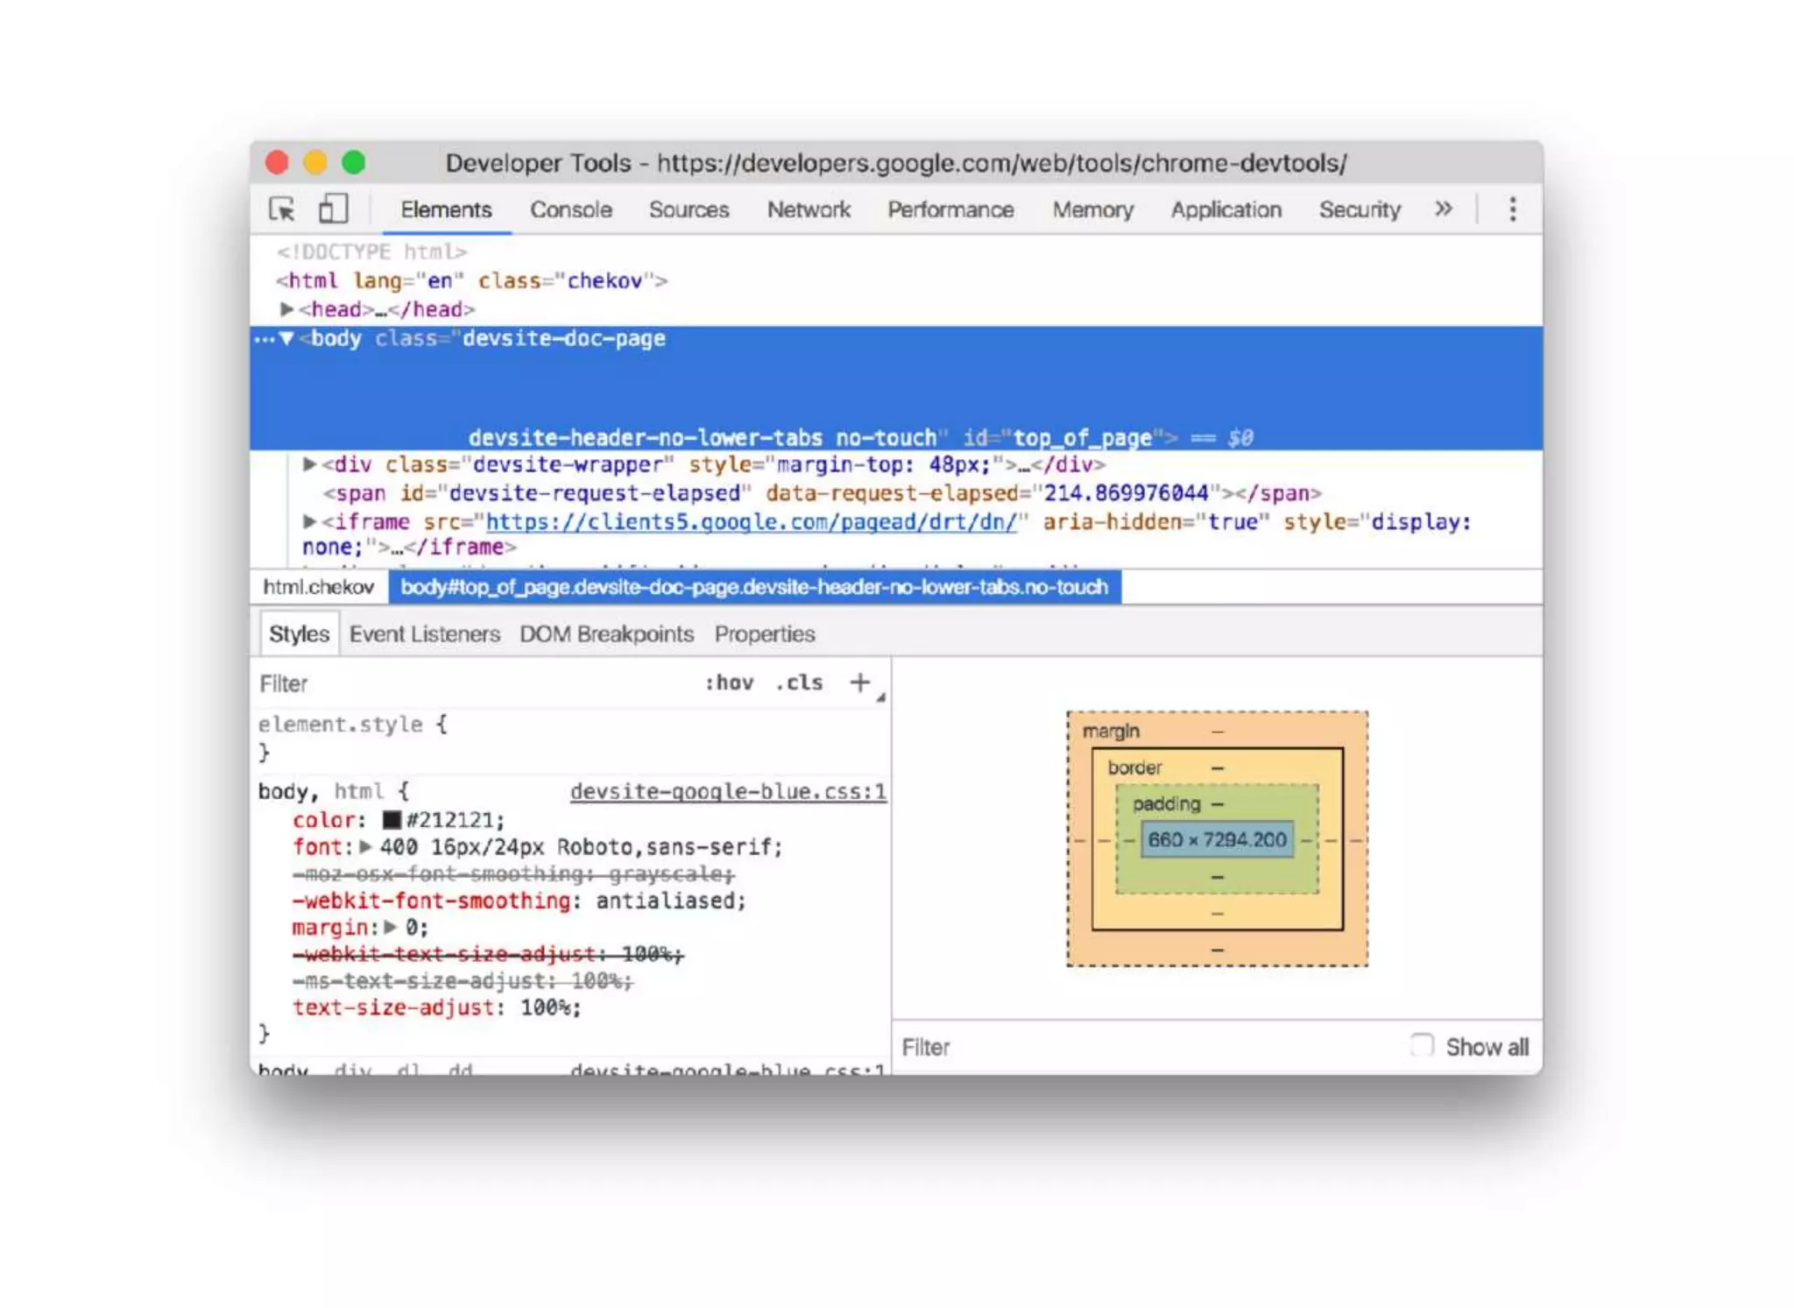Click the -webkit-font-smoothing property

[x=431, y=901]
